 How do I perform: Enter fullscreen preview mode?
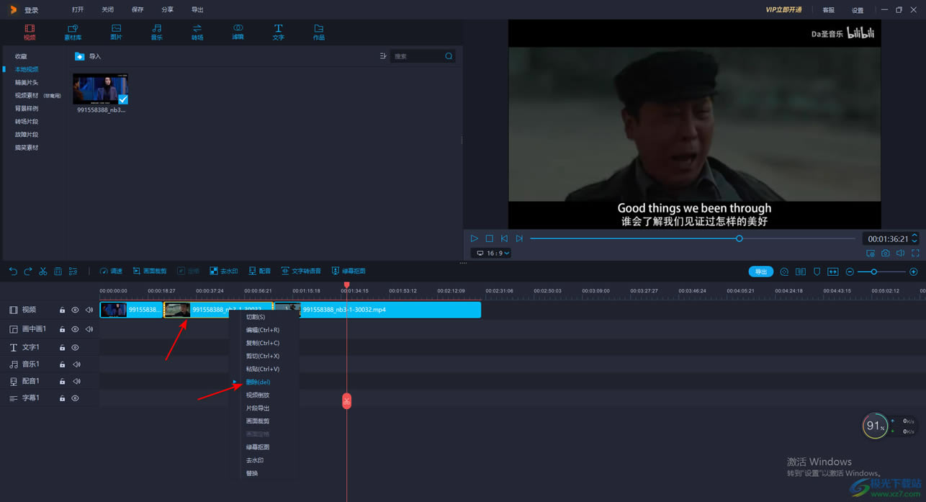915,254
